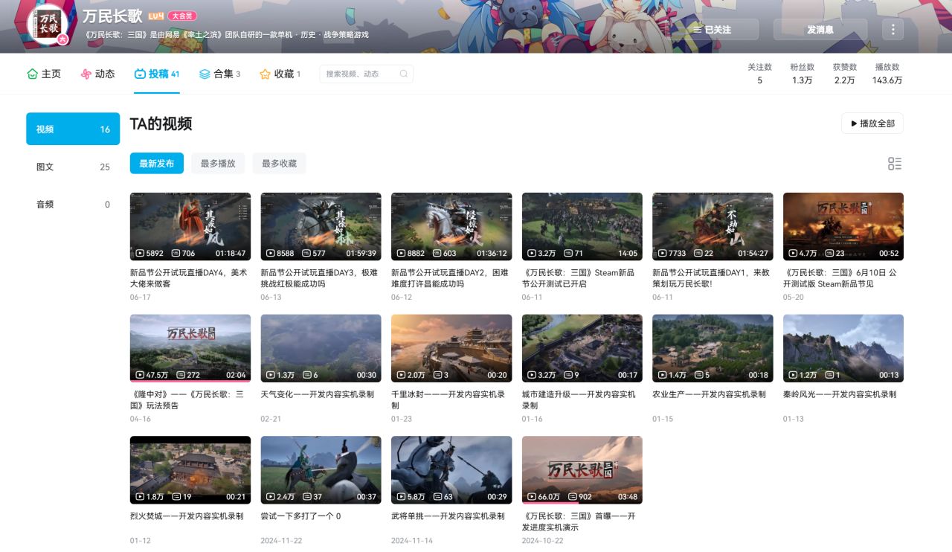Open 烈火焚城 video thumbnail
The height and width of the screenshot is (552, 952).
click(x=190, y=470)
